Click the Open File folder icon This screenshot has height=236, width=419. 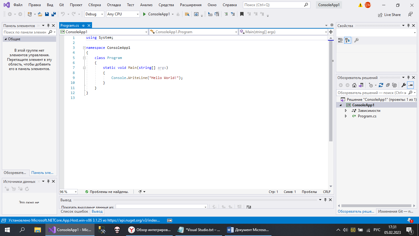coord(40,14)
